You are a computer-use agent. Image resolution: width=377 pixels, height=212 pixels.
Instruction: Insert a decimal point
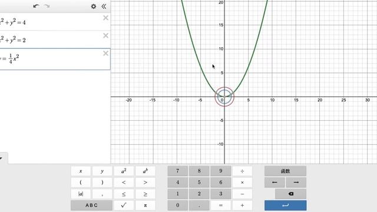pyautogui.click(x=199, y=206)
